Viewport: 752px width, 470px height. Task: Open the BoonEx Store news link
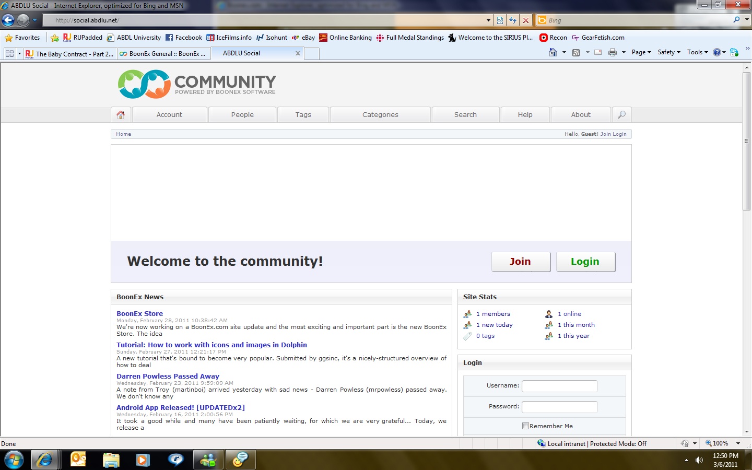(139, 313)
